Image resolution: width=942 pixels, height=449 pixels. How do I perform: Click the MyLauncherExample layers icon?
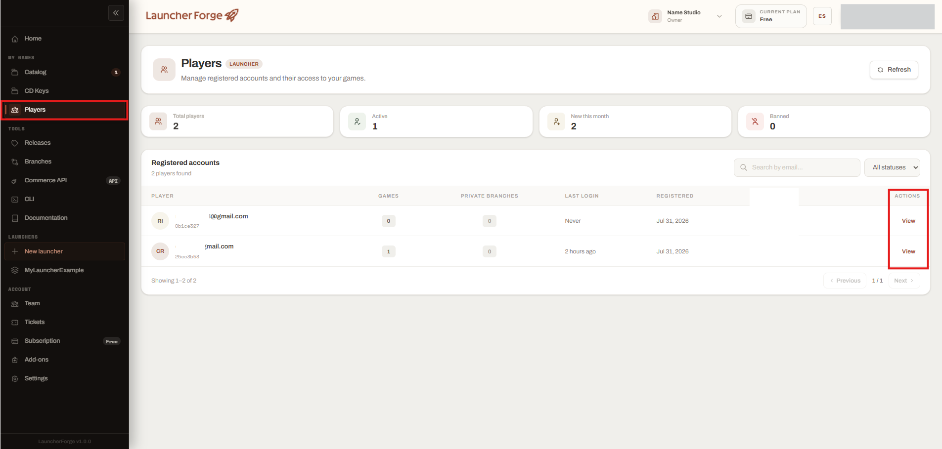pos(15,270)
